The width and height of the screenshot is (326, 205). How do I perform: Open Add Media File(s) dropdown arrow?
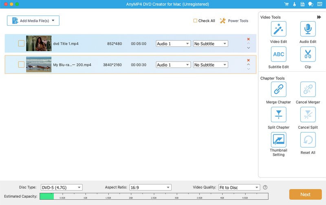coord(53,20)
